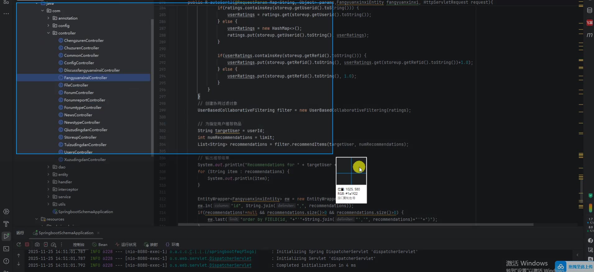Click the profiler gauge icon in Run toolbar
The image size is (594, 272).
pos(53,245)
